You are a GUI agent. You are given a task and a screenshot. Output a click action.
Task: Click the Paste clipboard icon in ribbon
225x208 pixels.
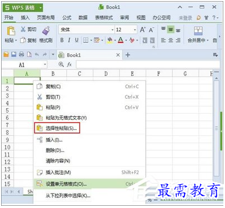point(11,31)
